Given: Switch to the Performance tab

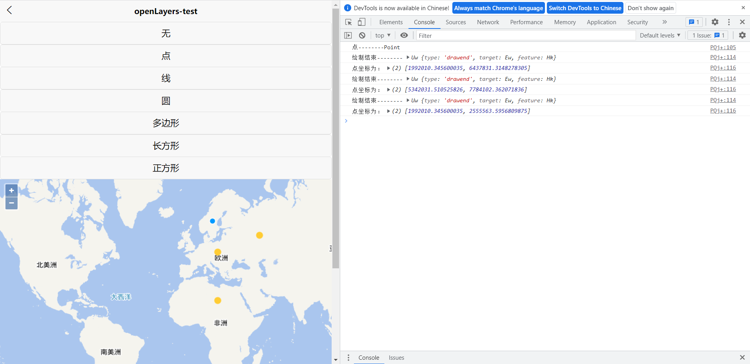Looking at the screenshot, I should click(526, 22).
